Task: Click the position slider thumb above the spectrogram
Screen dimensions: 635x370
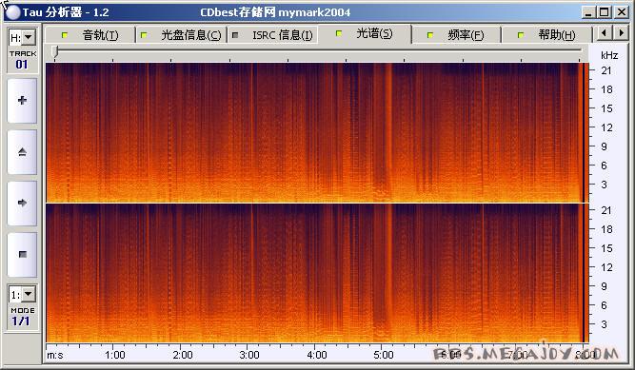Action: coord(55,51)
